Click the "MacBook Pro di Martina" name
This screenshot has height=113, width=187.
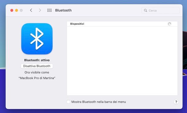click(37, 78)
